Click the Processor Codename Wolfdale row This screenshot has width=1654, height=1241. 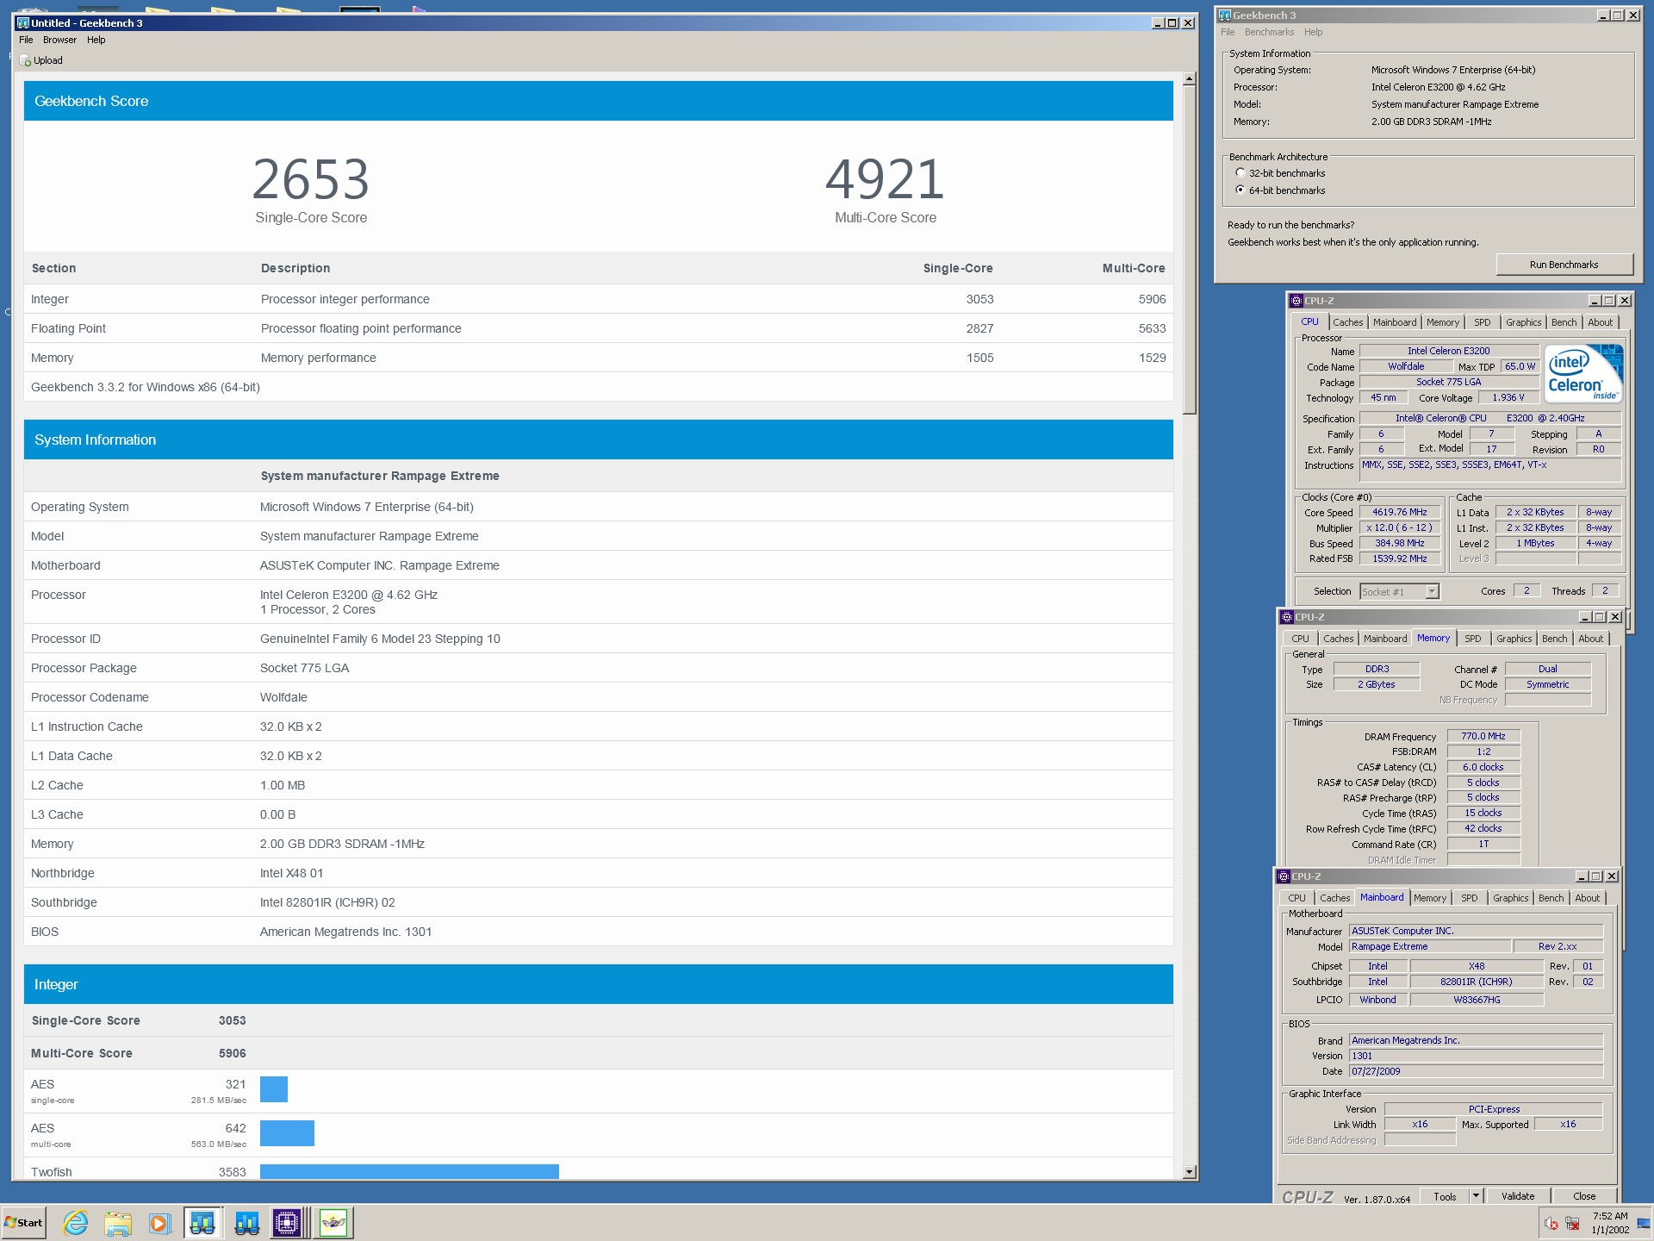(599, 697)
